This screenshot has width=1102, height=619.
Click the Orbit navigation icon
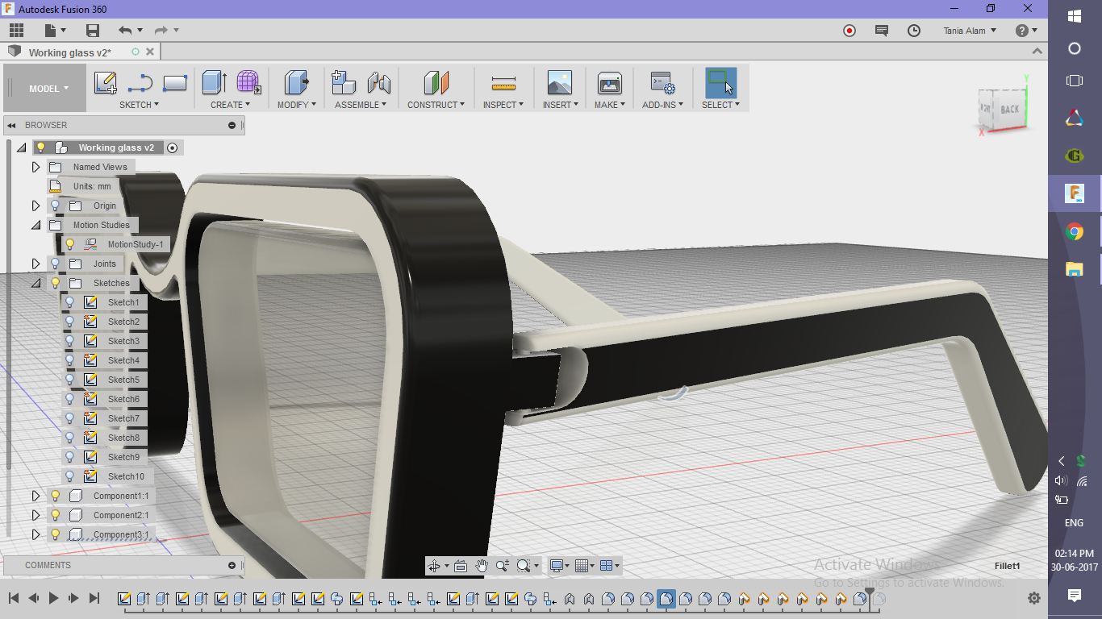tap(433, 566)
